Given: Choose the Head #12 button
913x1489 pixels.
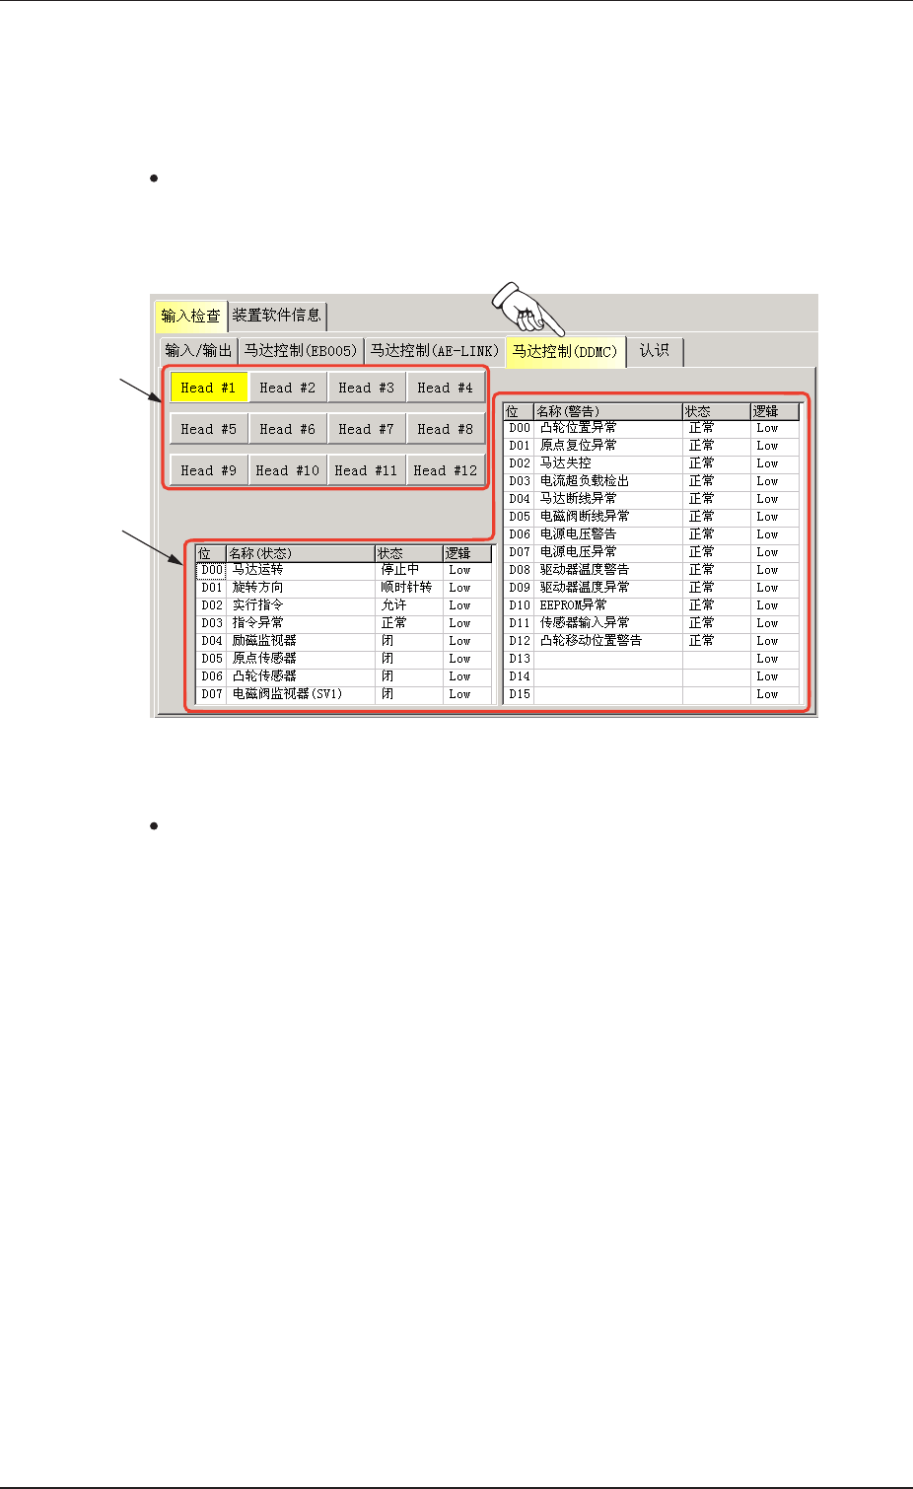Looking at the screenshot, I should point(446,470).
